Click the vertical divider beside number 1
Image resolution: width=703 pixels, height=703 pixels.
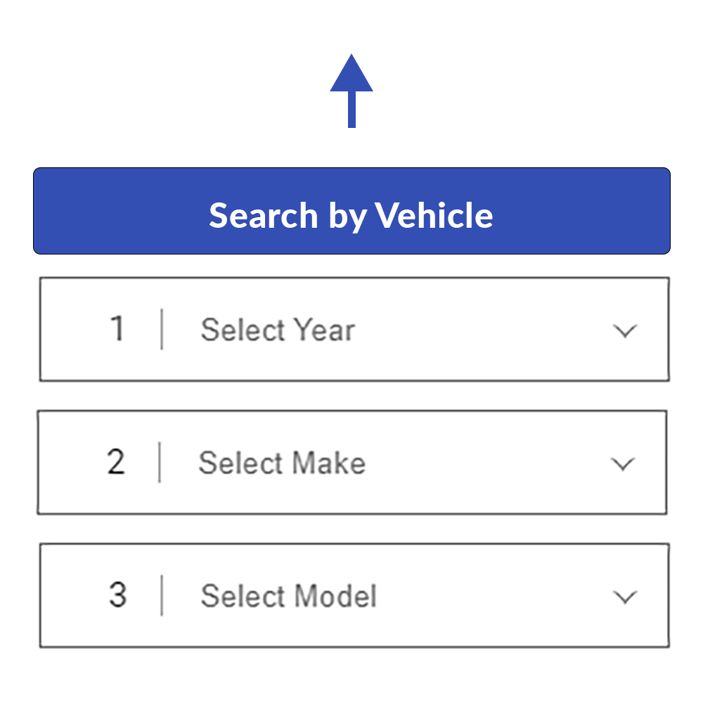click(162, 329)
